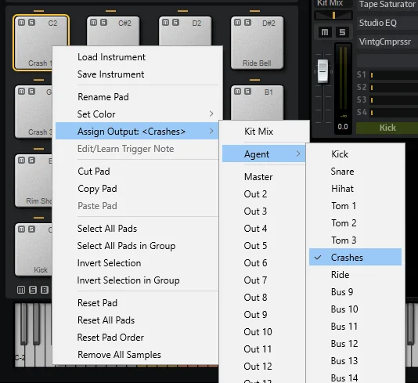Open the Tape Saturator insert slot
The height and width of the screenshot is (383, 418).
[x=387, y=4]
